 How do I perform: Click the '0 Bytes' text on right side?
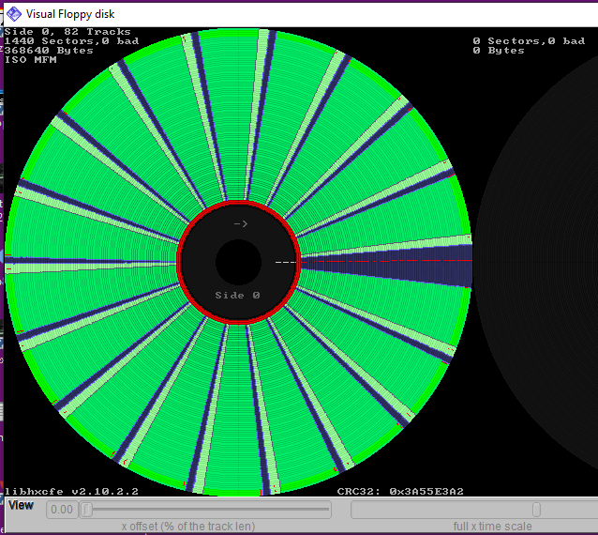pos(499,51)
